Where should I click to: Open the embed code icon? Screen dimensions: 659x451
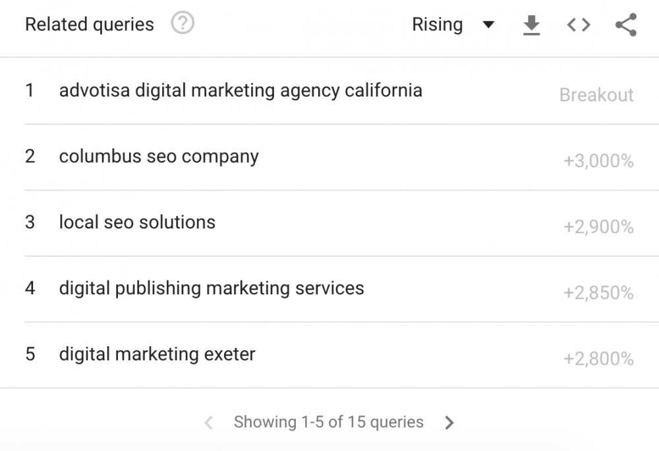pyautogui.click(x=579, y=25)
